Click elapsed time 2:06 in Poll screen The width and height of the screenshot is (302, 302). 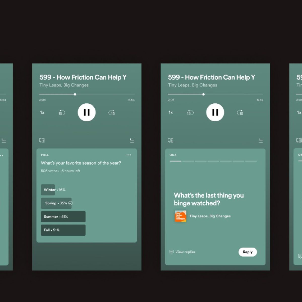43,100
